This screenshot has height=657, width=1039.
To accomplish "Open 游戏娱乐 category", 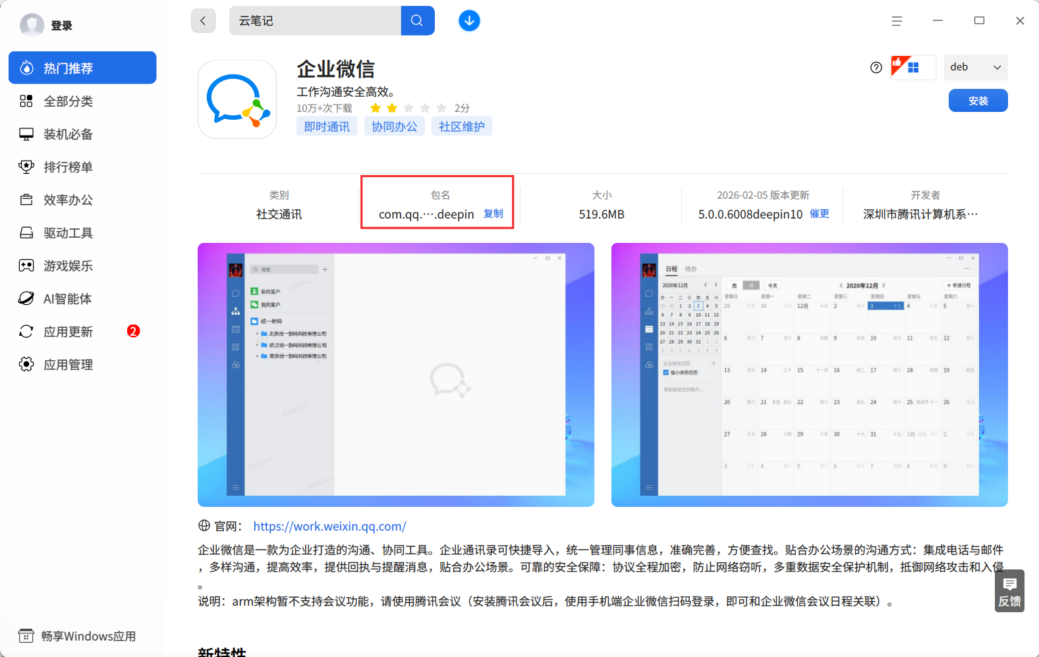I will [x=82, y=265].
